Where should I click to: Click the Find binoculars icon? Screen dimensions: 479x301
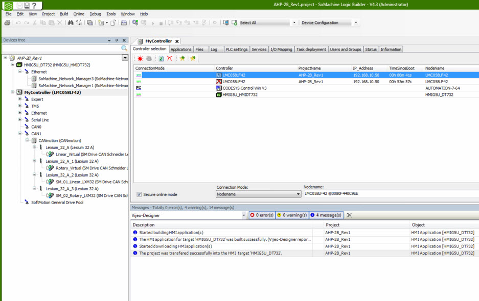tap(71, 22)
